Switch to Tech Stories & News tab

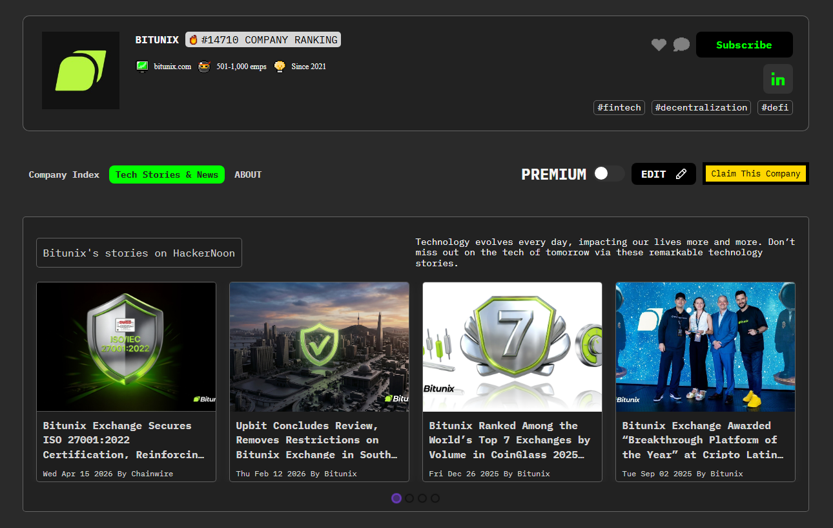tap(167, 174)
